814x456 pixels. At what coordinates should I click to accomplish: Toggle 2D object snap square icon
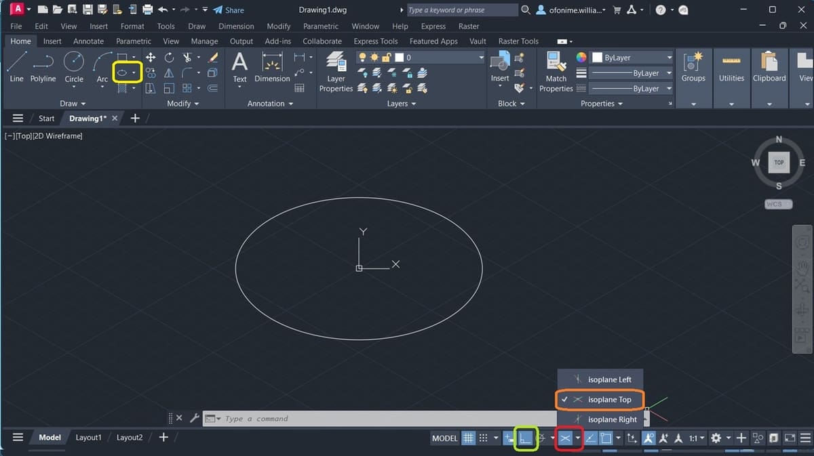[606, 438]
